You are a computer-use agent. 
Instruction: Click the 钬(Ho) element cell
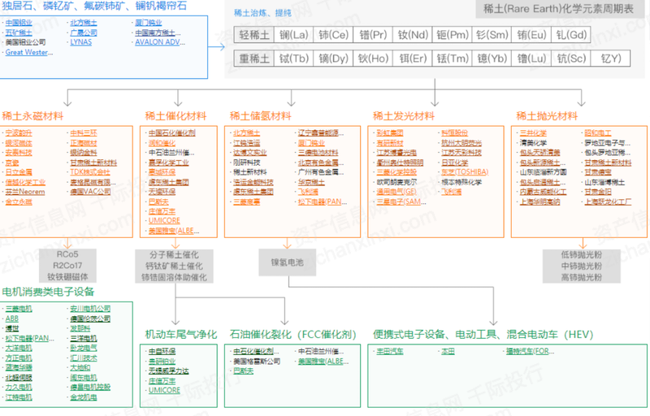[x=373, y=58]
